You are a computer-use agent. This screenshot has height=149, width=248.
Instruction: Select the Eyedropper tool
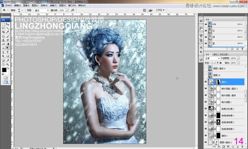tap(8, 60)
